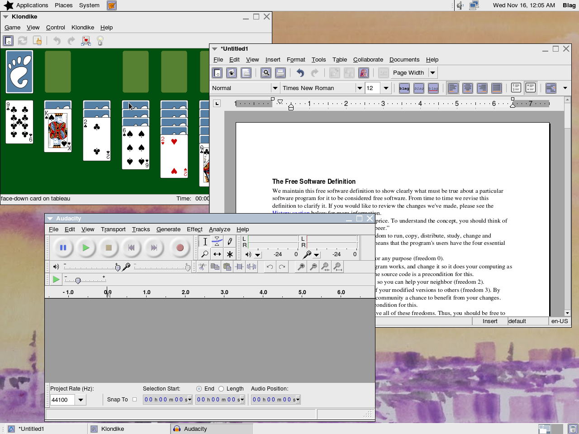
Task: Click the Klondike stock deck card
Action: tap(19, 72)
